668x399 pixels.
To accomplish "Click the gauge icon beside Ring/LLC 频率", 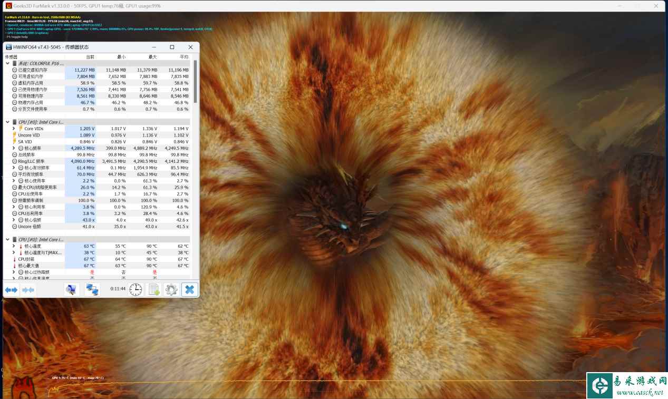I will 15,161.
